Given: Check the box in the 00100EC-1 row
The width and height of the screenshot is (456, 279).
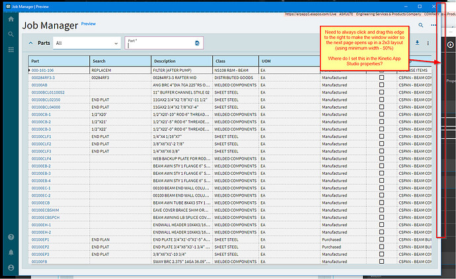Looking at the screenshot, I should (x=381, y=188).
